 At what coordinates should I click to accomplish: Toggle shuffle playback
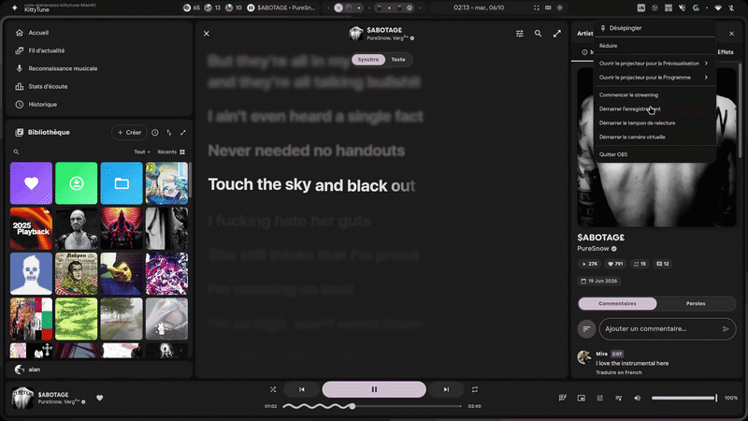273,389
